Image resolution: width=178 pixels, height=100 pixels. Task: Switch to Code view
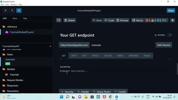pyautogui.click(x=109, y=20)
